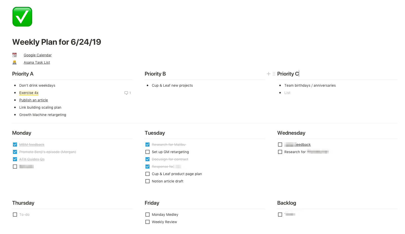405x234 pixels.
Task: Click the Weekly Plan for 6/24/19 title
Action: (x=57, y=42)
